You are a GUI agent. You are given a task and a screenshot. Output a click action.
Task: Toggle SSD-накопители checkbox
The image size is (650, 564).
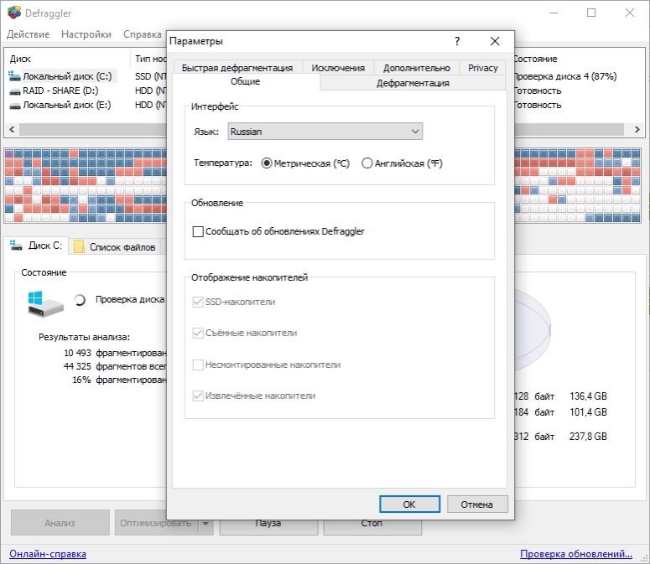coord(198,302)
